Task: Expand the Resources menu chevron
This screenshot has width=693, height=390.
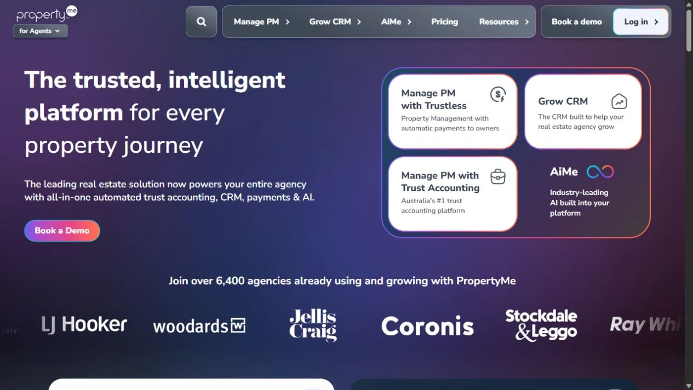Action: coord(527,22)
